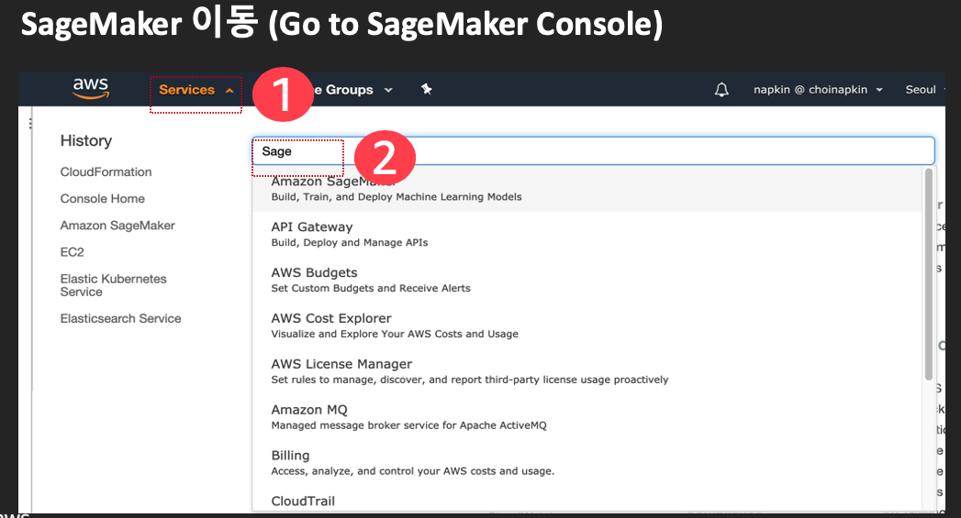Select Billing search result
The image size is (961, 518).
click(x=587, y=463)
